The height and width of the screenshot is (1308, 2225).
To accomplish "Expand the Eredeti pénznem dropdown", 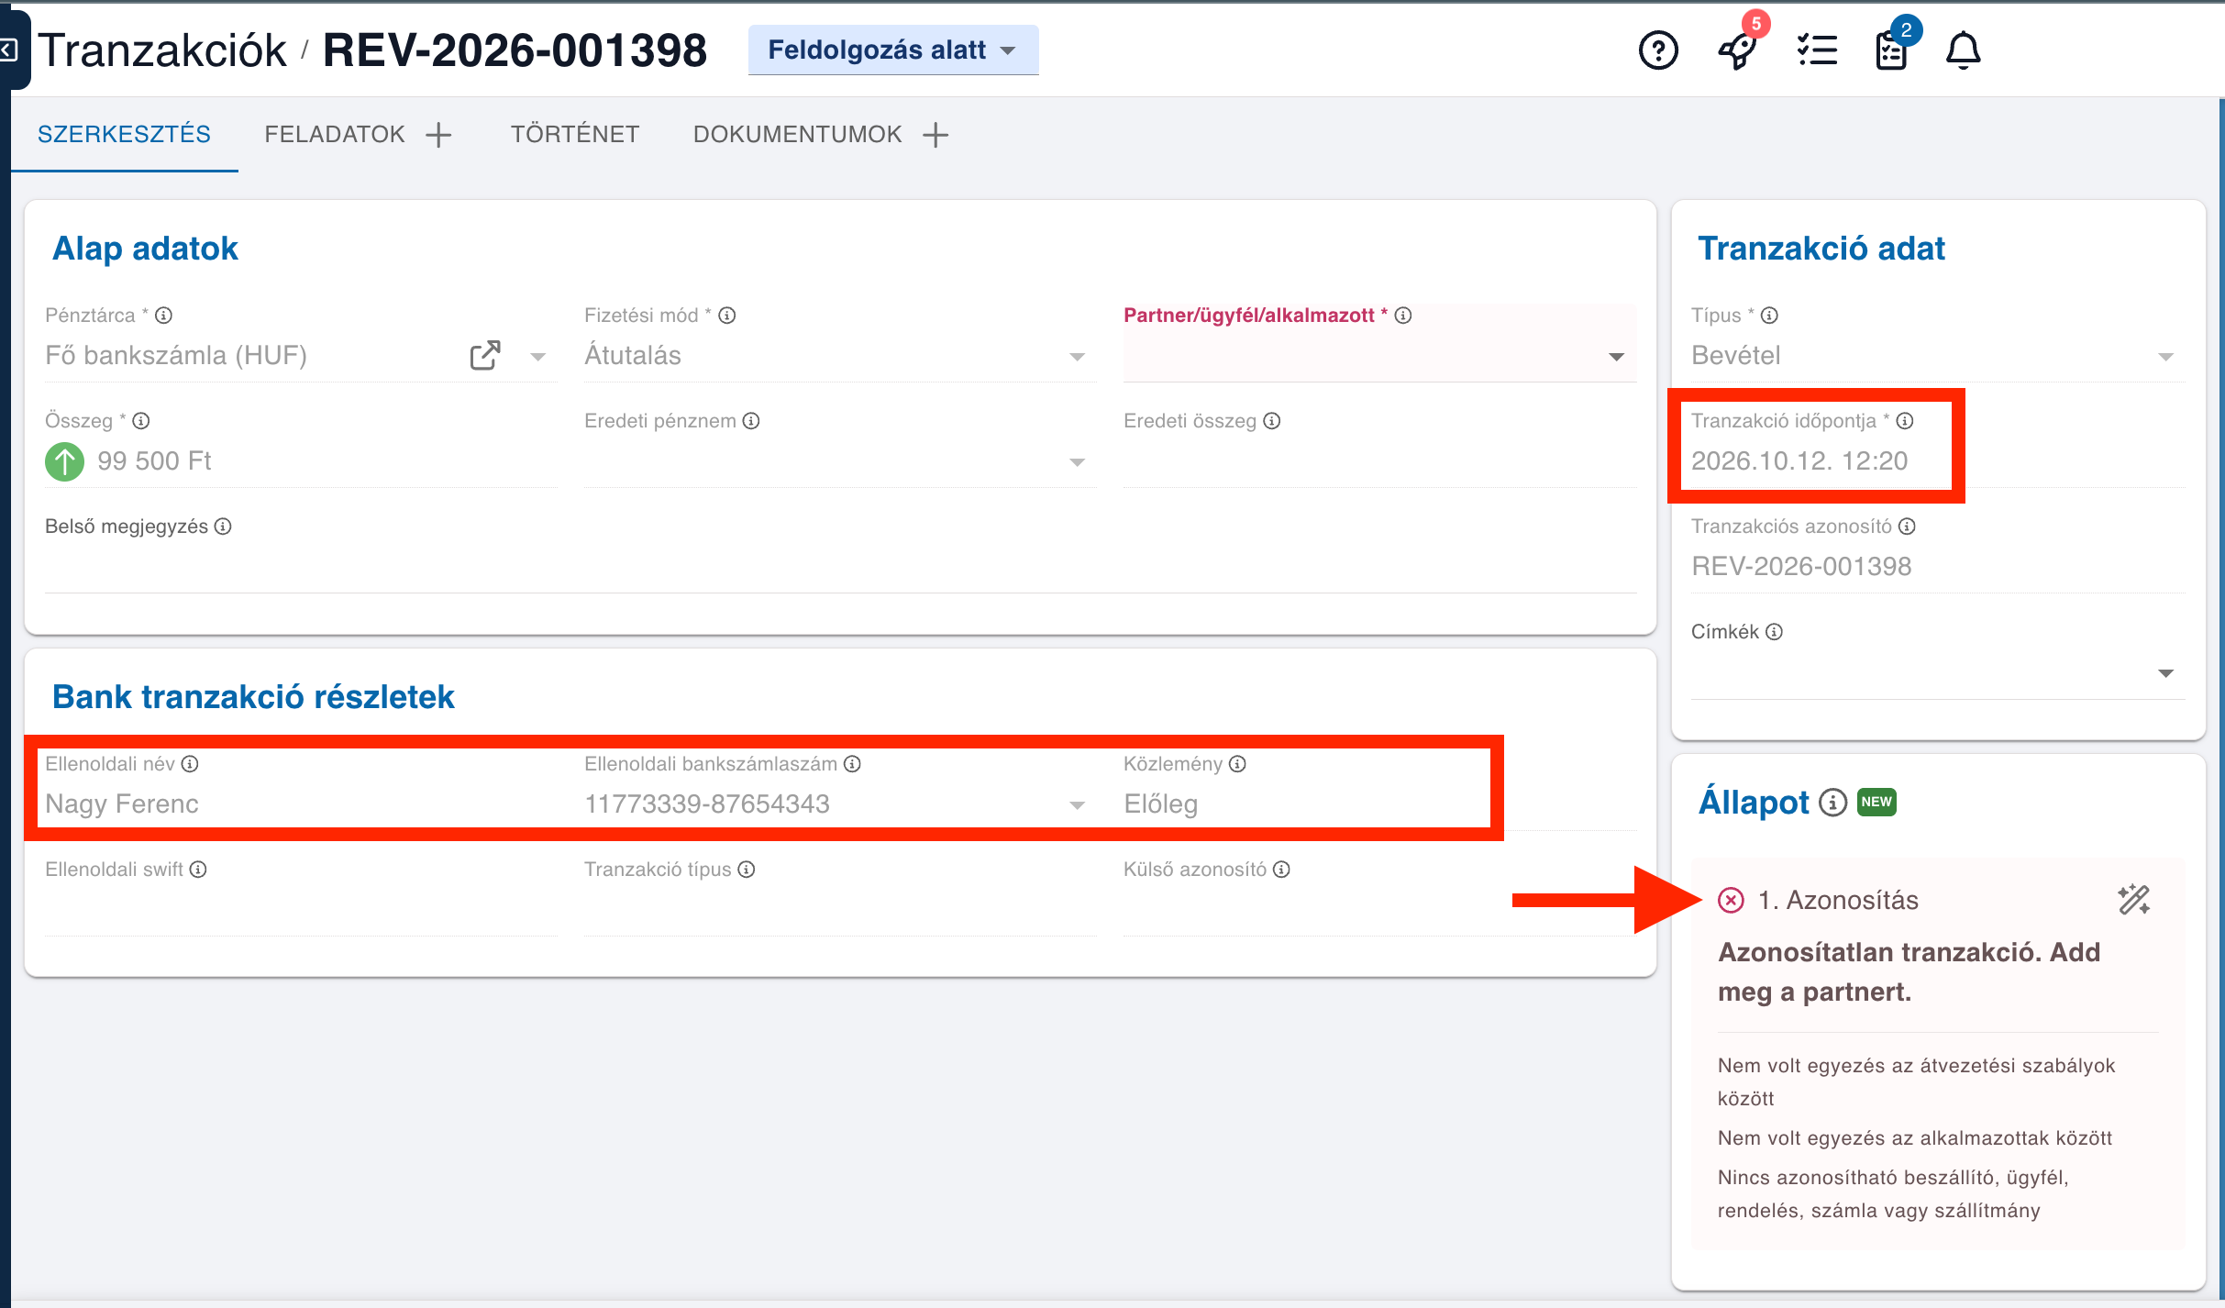I will (1078, 462).
